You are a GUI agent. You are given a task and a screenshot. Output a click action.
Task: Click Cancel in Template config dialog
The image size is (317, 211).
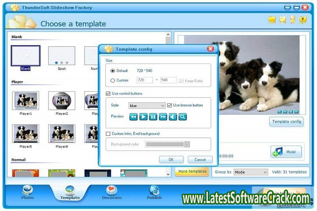click(x=200, y=160)
